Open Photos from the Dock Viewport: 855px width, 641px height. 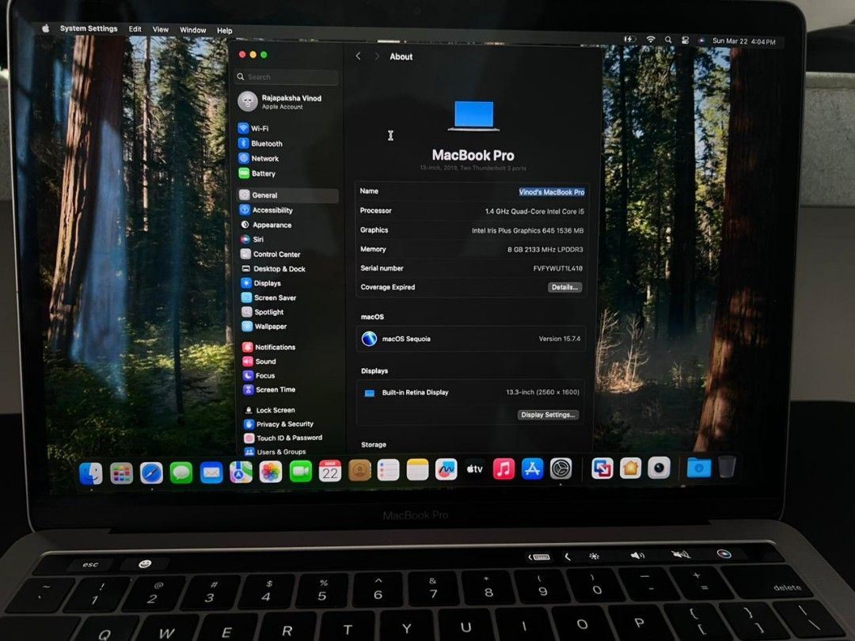coord(271,472)
